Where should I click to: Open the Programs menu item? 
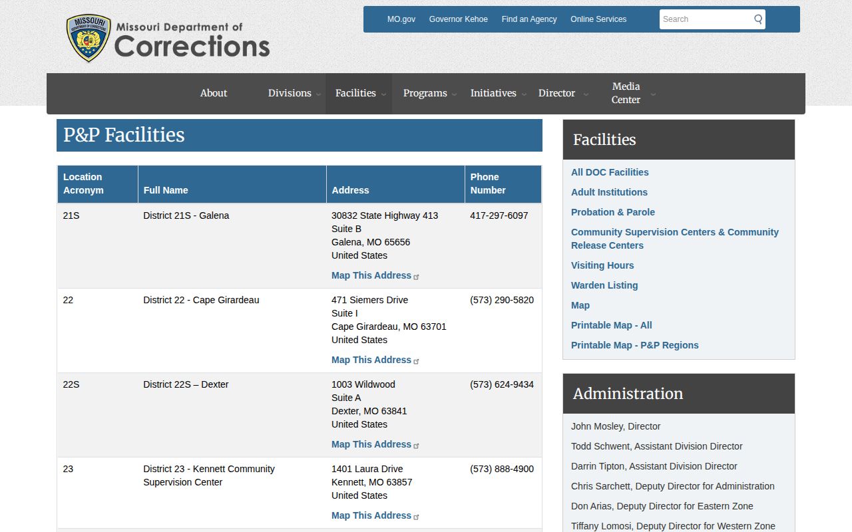click(425, 93)
